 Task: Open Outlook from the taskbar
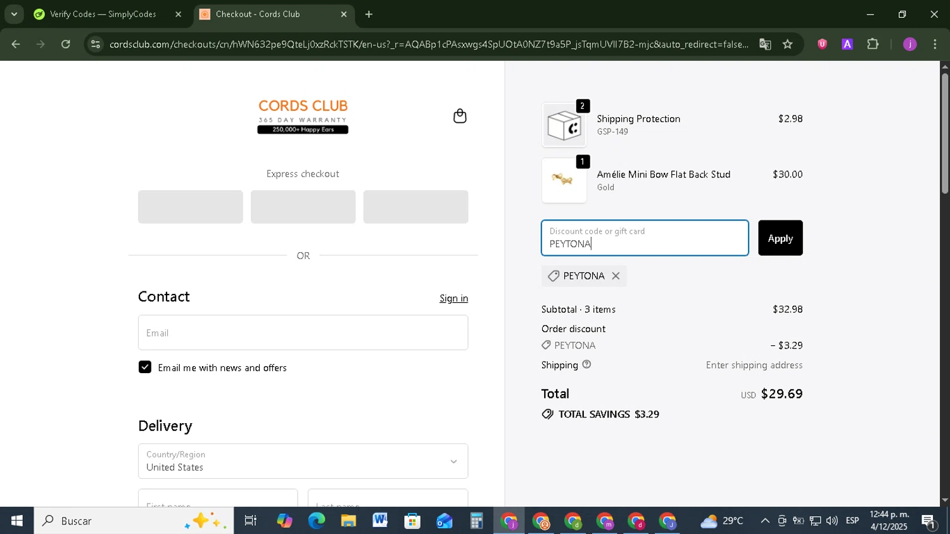coord(444,521)
